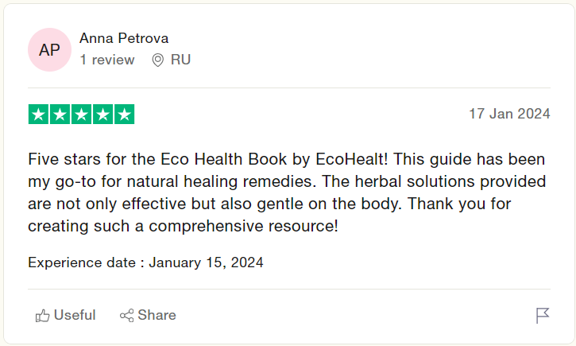
Task: Open Anna Petrova's profile name
Action: coord(124,38)
